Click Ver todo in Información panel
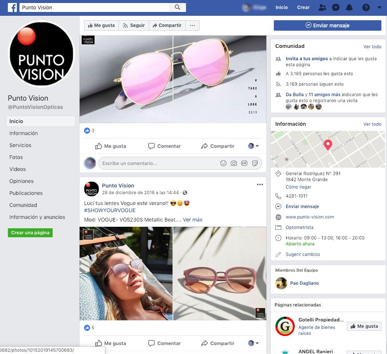This screenshot has height=354, width=387. point(372,124)
